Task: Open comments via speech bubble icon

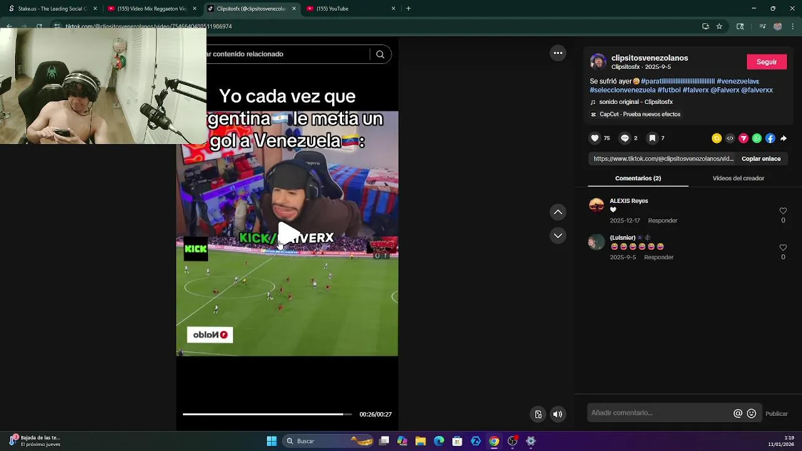Action: click(x=625, y=138)
